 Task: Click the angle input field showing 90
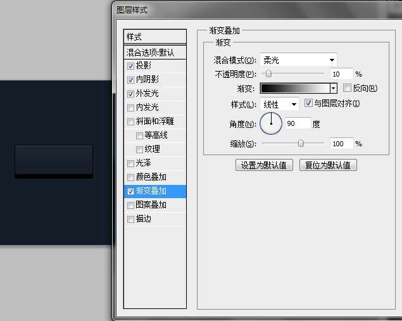(x=298, y=123)
